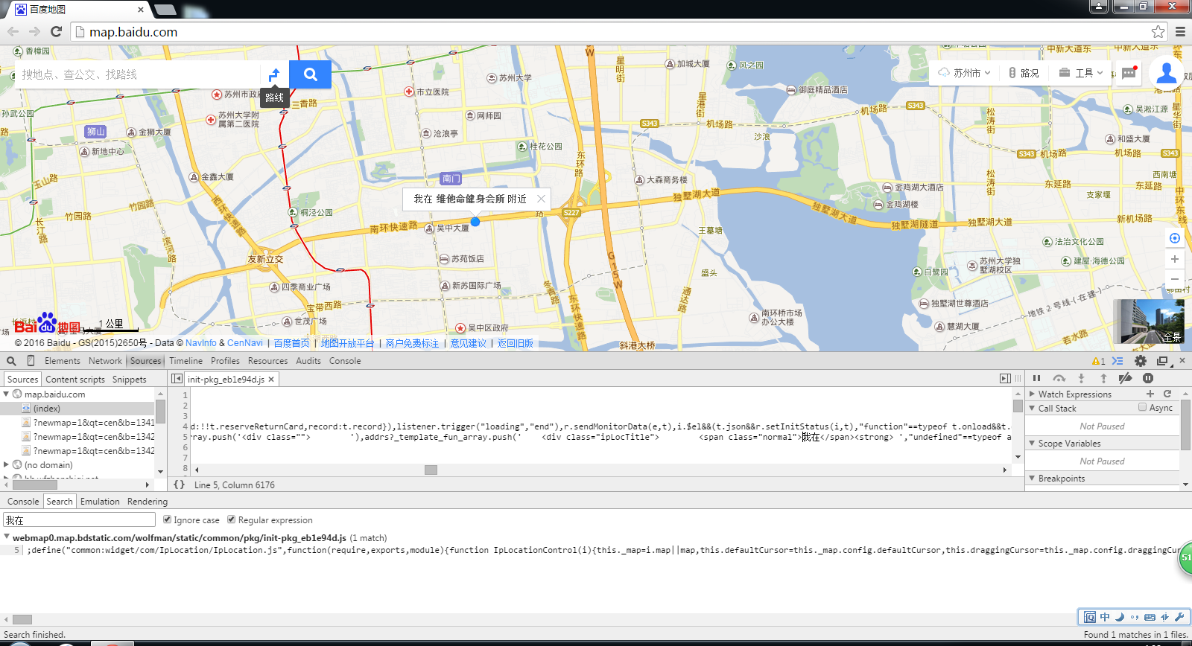
Task: Open DevTools settings gear
Action: click(x=1141, y=361)
